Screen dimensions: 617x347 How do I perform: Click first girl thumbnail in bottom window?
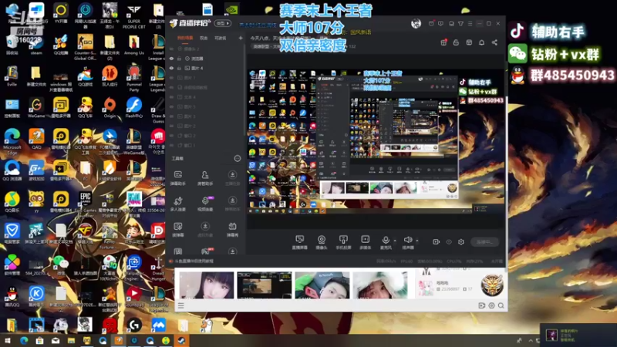coord(207,285)
